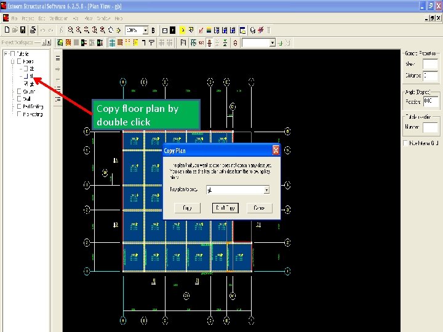Open the Key plan to copy dropdown

[266, 190]
